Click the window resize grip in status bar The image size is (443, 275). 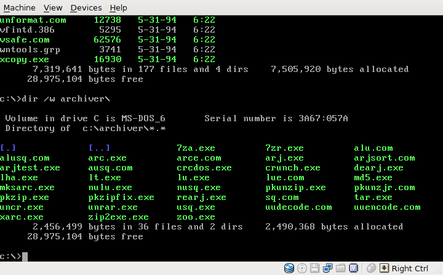[x=438, y=270]
